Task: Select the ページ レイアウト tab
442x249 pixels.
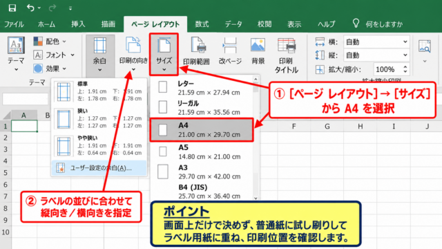Action: [x=155, y=24]
